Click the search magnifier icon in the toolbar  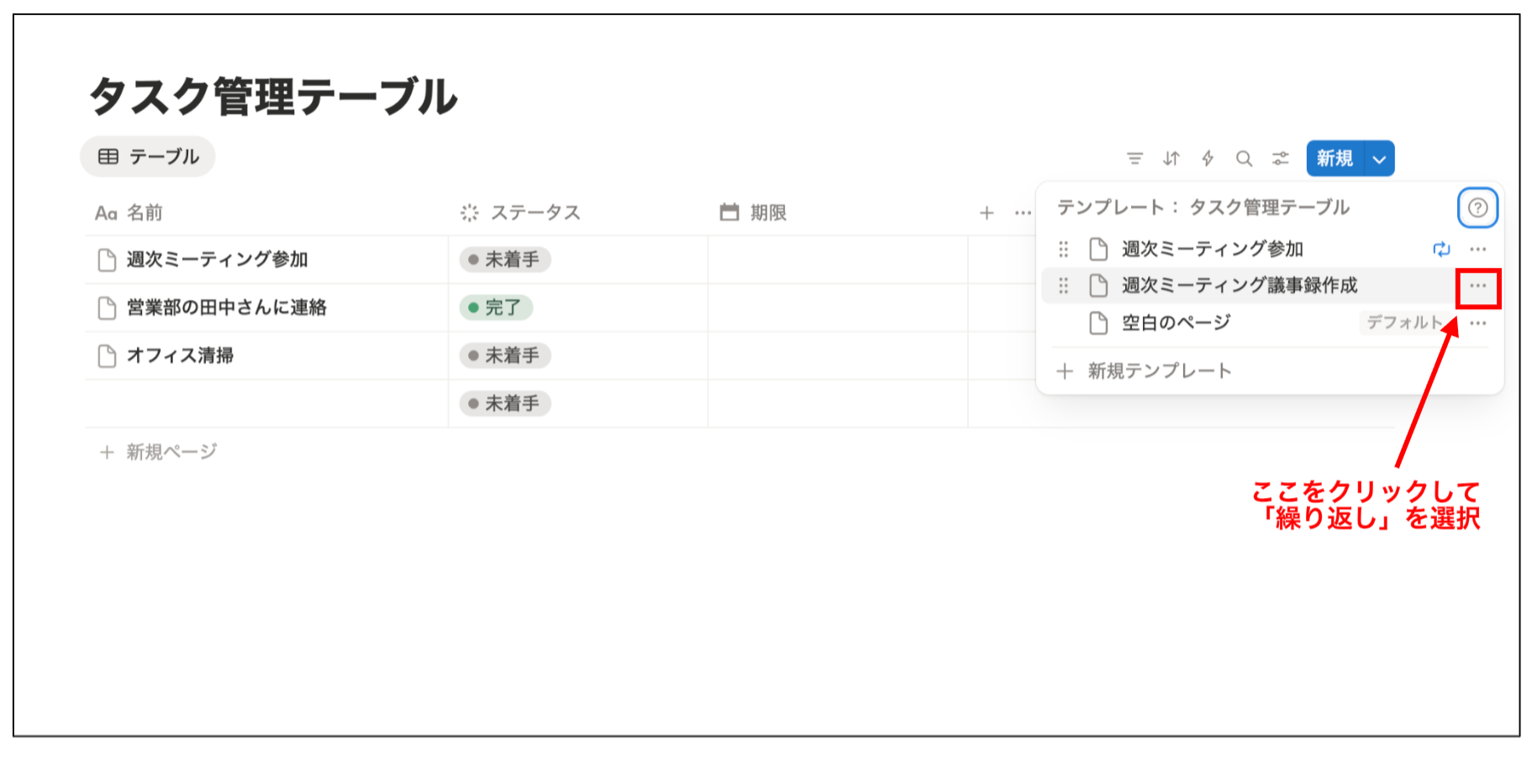pyautogui.click(x=1245, y=158)
